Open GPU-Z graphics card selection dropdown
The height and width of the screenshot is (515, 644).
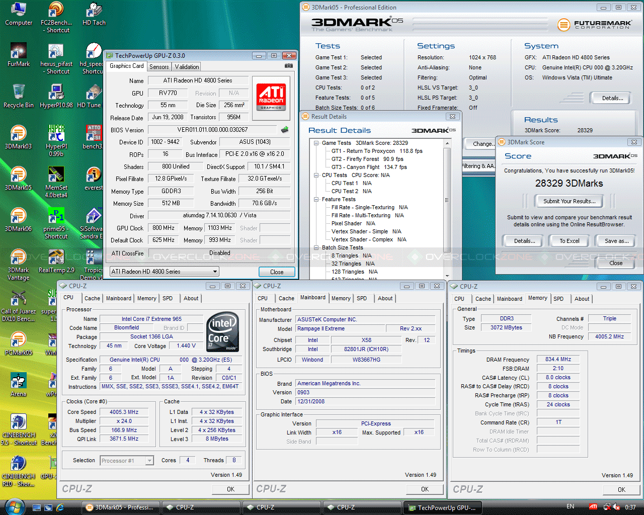tap(165, 272)
